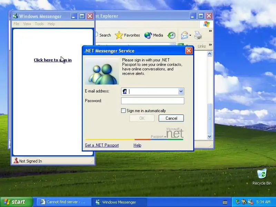Image resolution: width=276 pixels, height=207 pixels.
Task: Click the Links label in Explorer
Action: pyautogui.click(x=201, y=46)
